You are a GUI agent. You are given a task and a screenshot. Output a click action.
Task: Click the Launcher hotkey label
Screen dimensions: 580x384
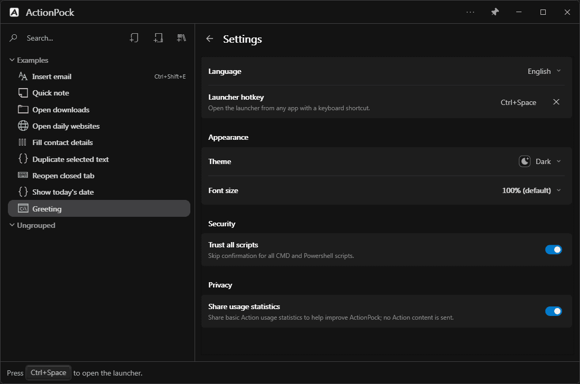pos(236,97)
